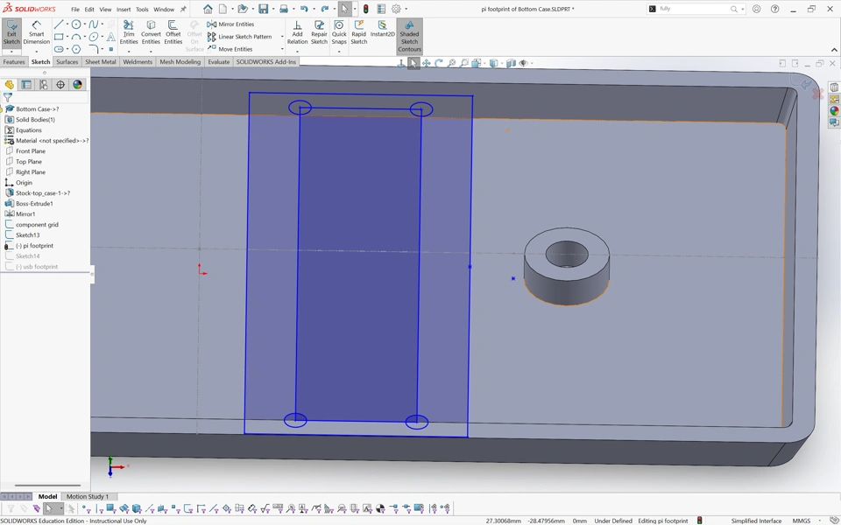
Task: Activate the Convert Entities tool
Action: [151, 33]
